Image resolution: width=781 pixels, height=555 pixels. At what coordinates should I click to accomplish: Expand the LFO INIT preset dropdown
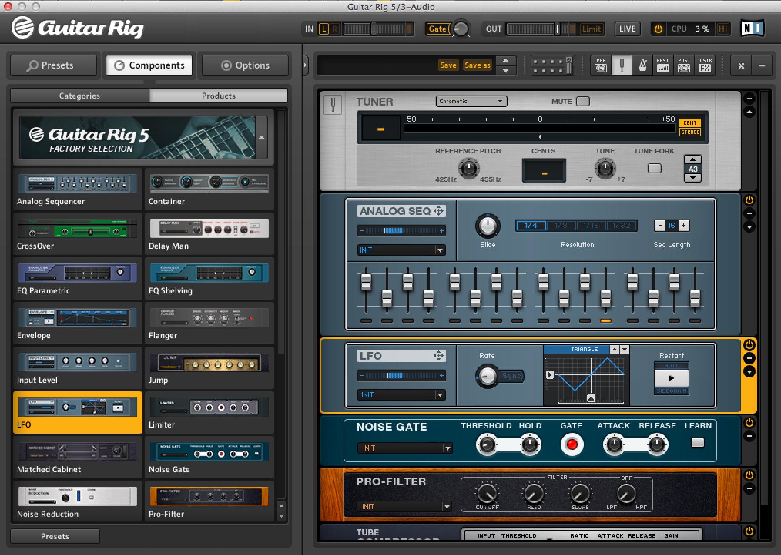point(401,395)
